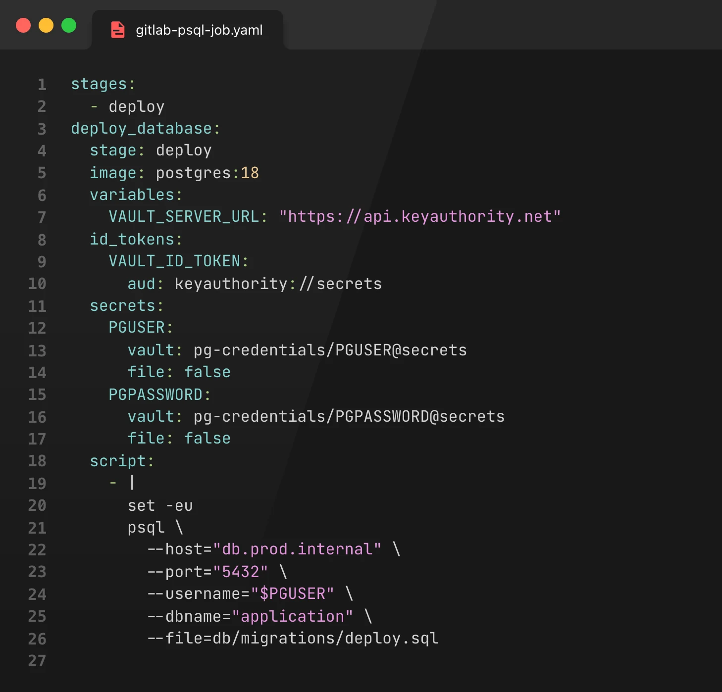The image size is (722, 692).
Task: Click 'deploy_database:' job name
Action: [x=146, y=129]
